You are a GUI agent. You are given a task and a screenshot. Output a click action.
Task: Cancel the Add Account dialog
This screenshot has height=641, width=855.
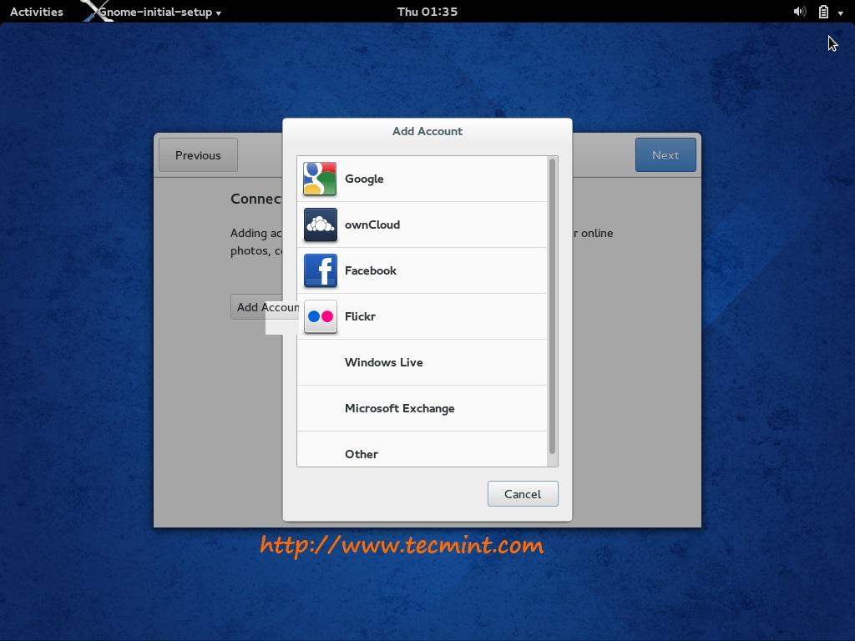pyautogui.click(x=523, y=494)
